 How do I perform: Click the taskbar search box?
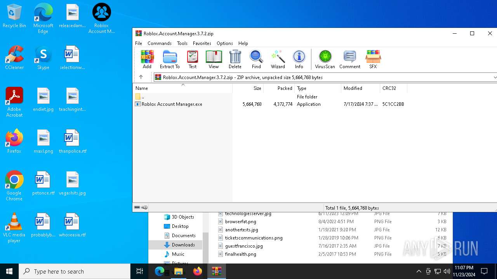tap(75, 271)
